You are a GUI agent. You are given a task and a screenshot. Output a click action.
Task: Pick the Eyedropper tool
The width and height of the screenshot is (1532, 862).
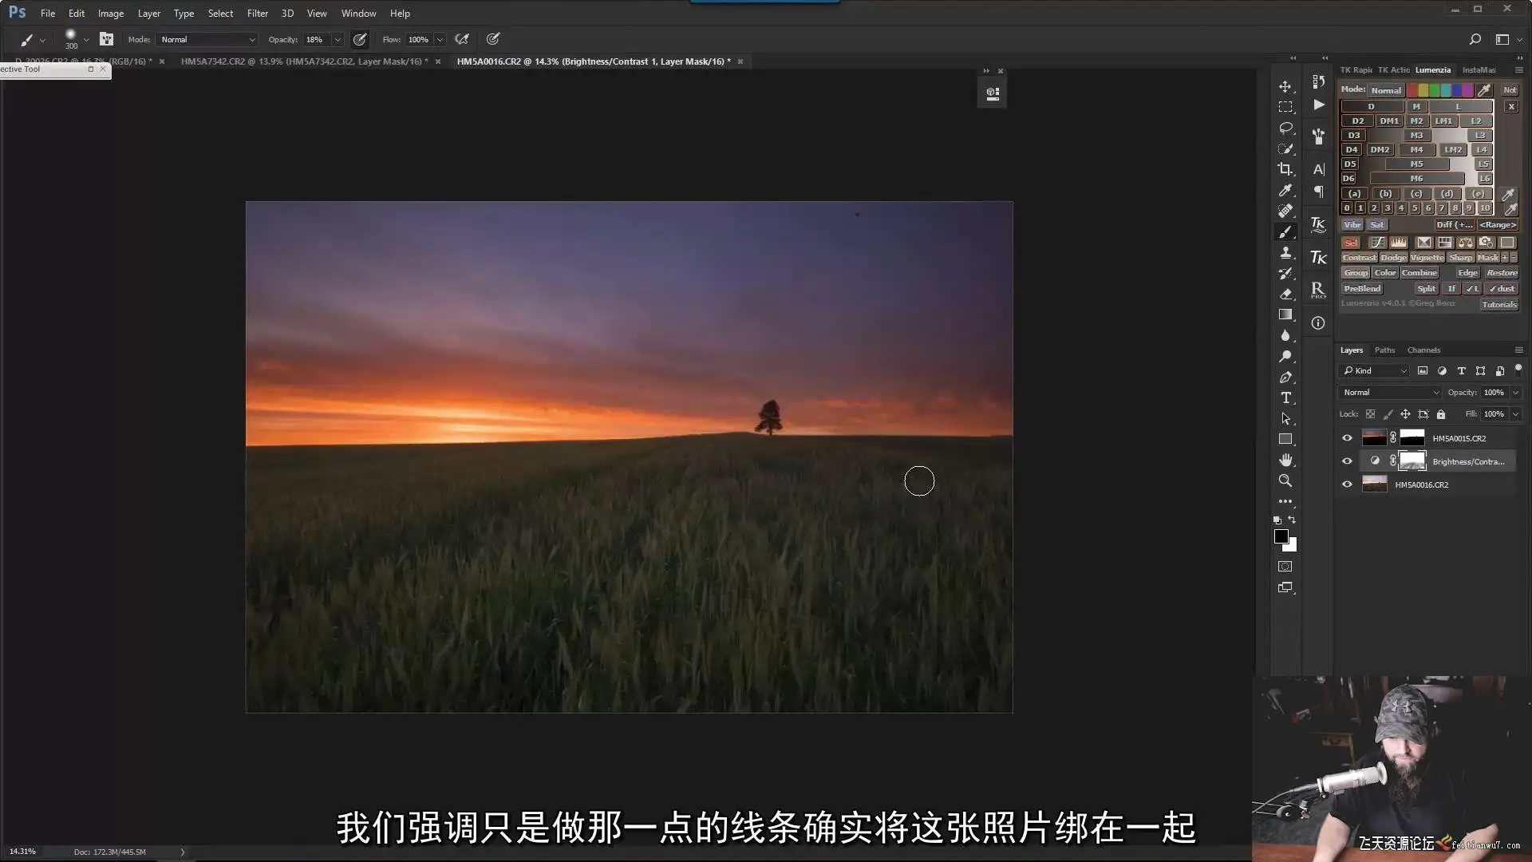[1285, 190]
